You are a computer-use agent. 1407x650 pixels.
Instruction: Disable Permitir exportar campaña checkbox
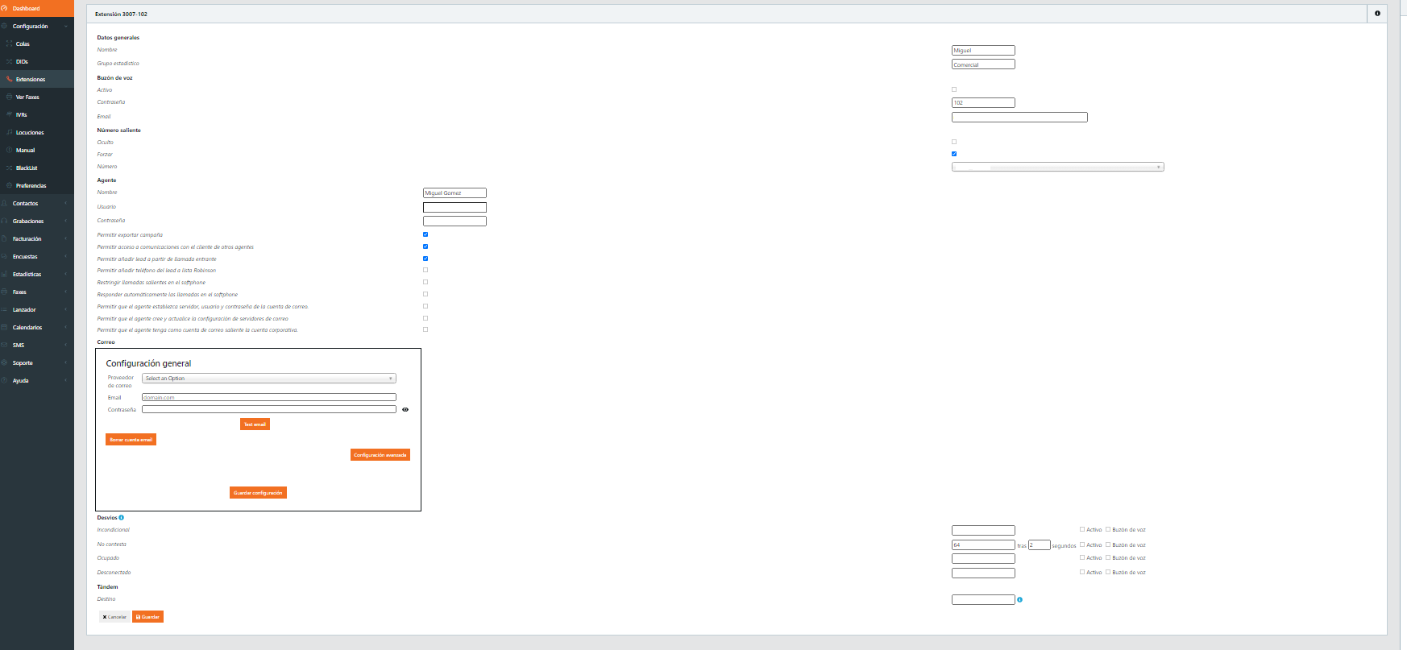(x=425, y=234)
